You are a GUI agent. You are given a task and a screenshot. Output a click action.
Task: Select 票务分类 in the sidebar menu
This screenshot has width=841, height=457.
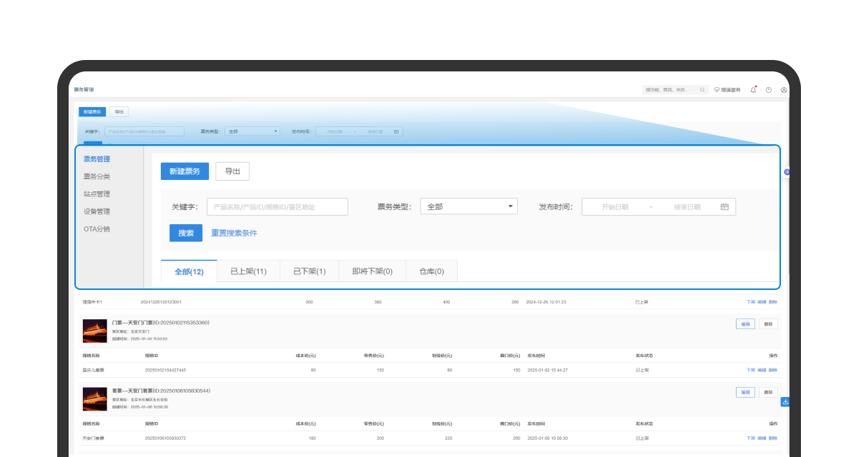pos(97,176)
